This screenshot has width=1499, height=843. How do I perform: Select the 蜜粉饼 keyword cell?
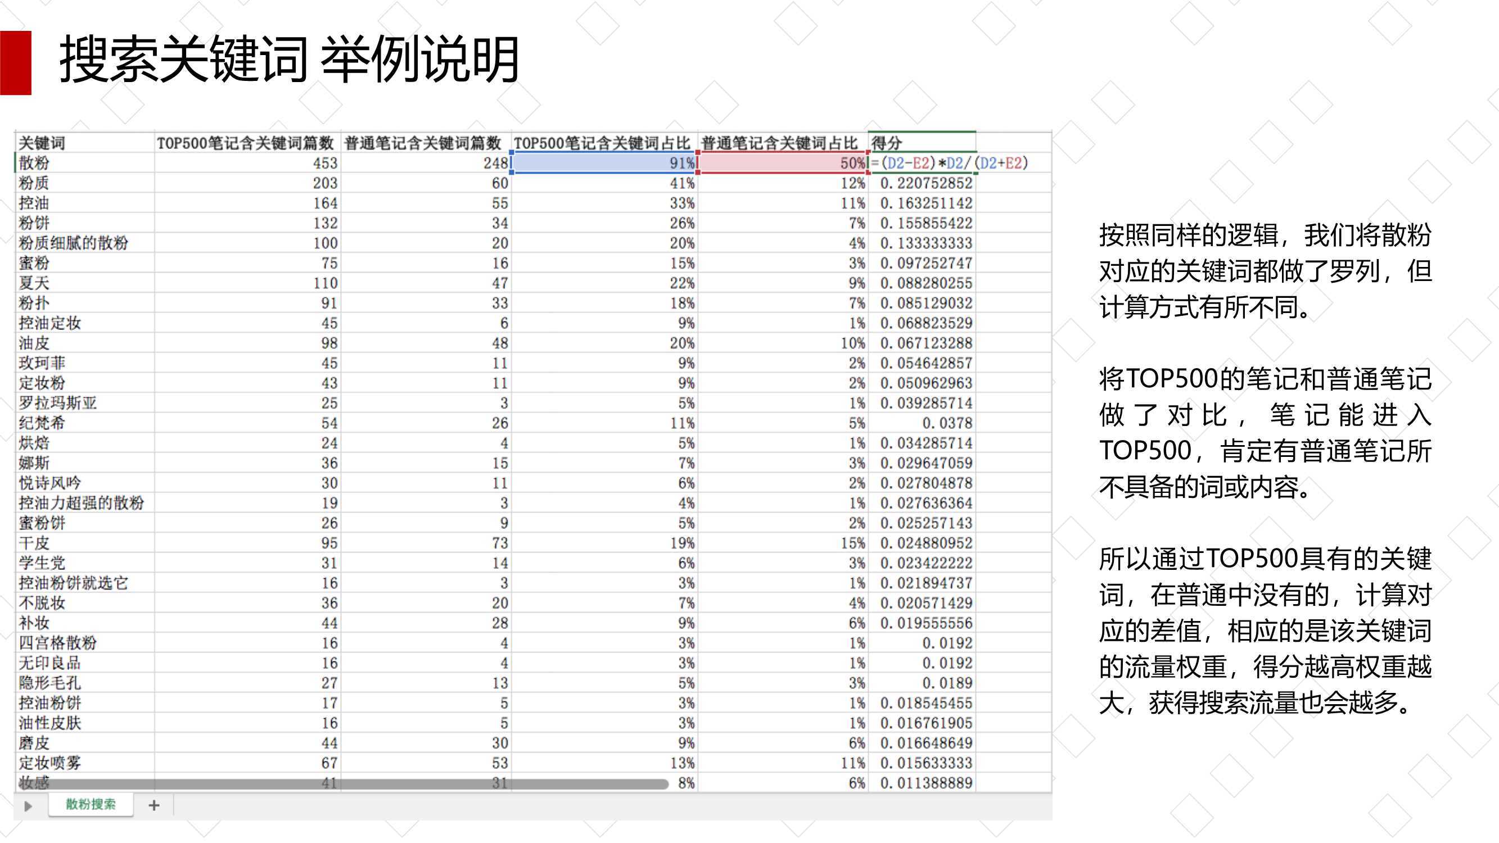[84, 523]
